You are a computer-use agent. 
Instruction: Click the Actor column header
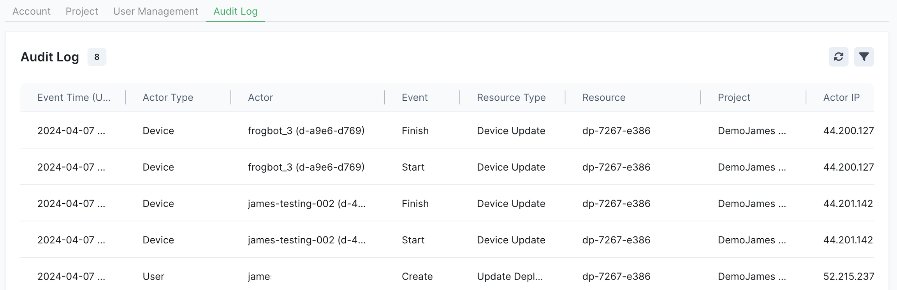[x=260, y=97]
